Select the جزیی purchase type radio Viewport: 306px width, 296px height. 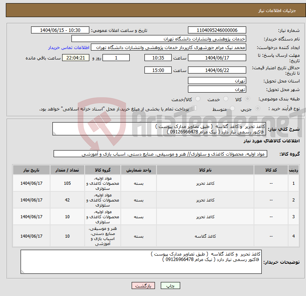click(x=257, y=108)
